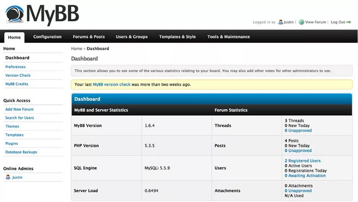The height and width of the screenshot is (202, 358).
Task: Click the Quick Access sidebar heading
Action: [17, 100]
